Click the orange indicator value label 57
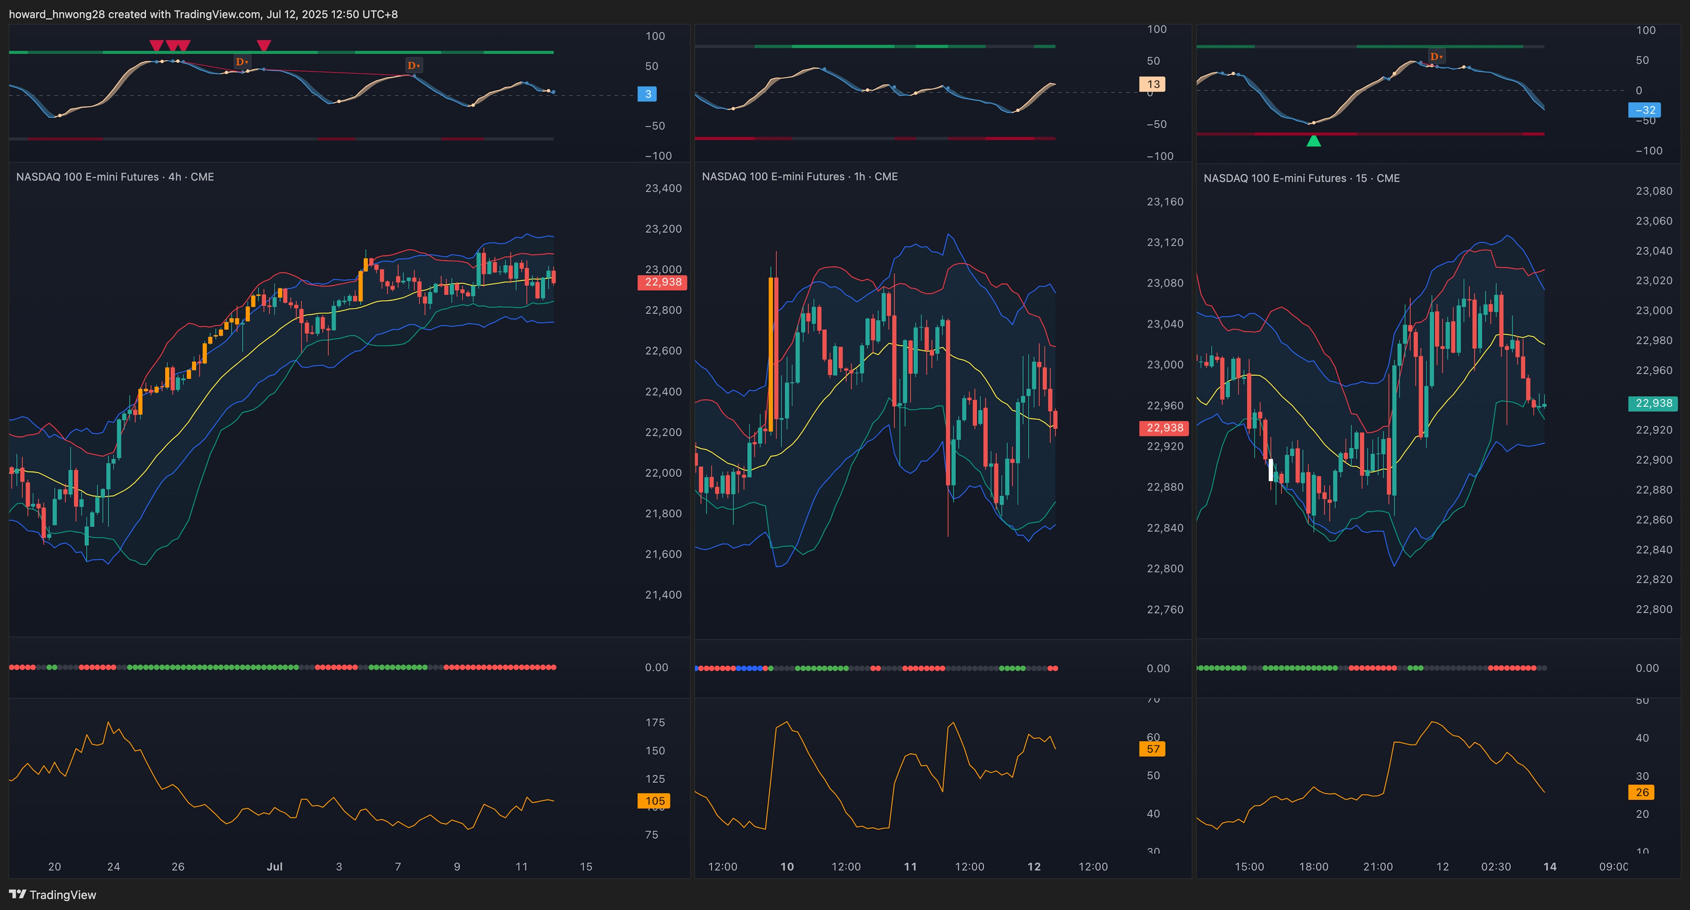1690x910 pixels. tap(1153, 748)
